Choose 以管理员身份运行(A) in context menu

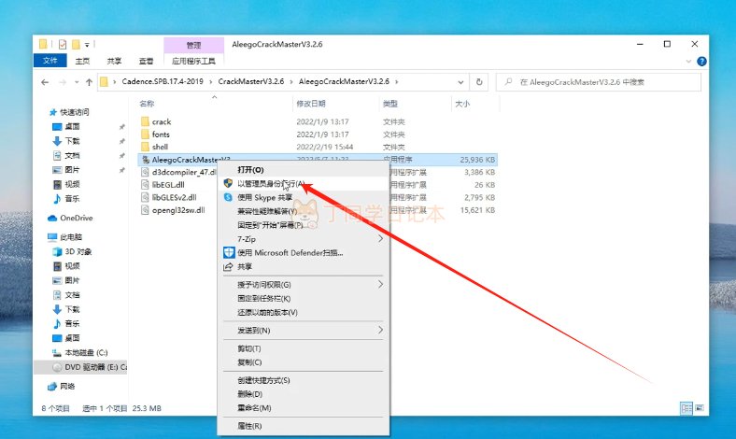click(x=304, y=184)
